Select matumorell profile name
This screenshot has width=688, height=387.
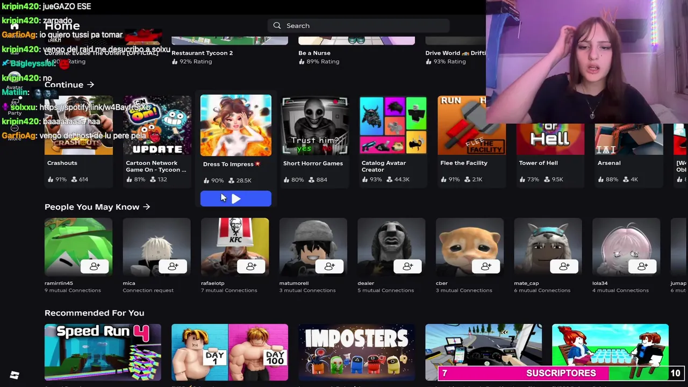[294, 283]
